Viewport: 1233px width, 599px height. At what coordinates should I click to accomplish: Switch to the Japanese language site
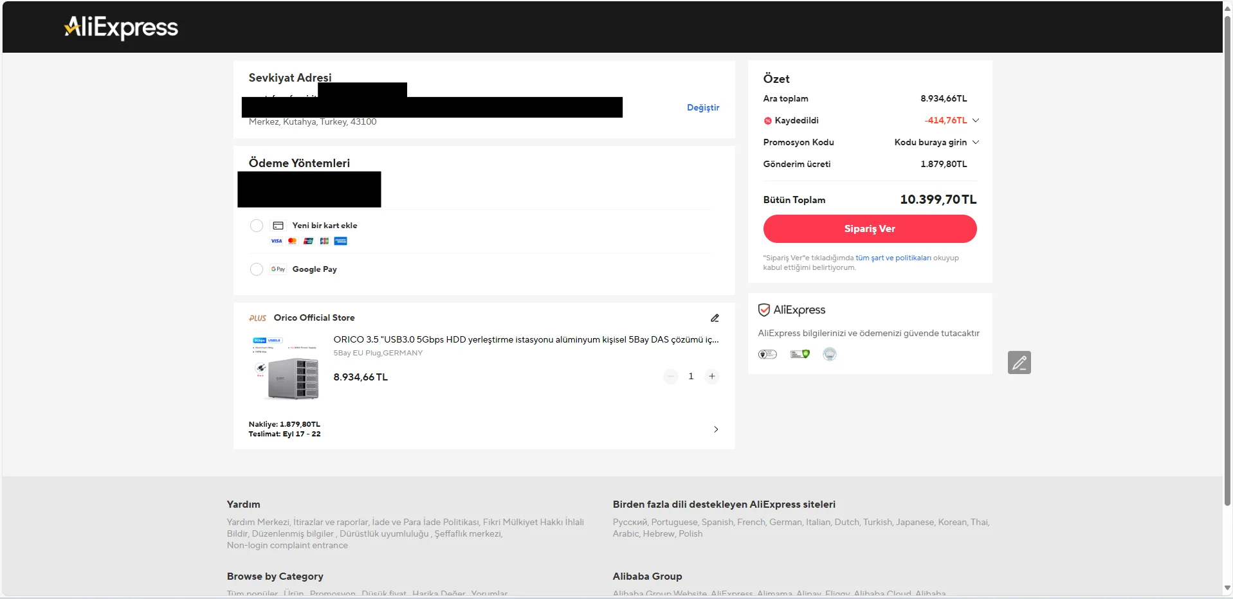(x=915, y=523)
